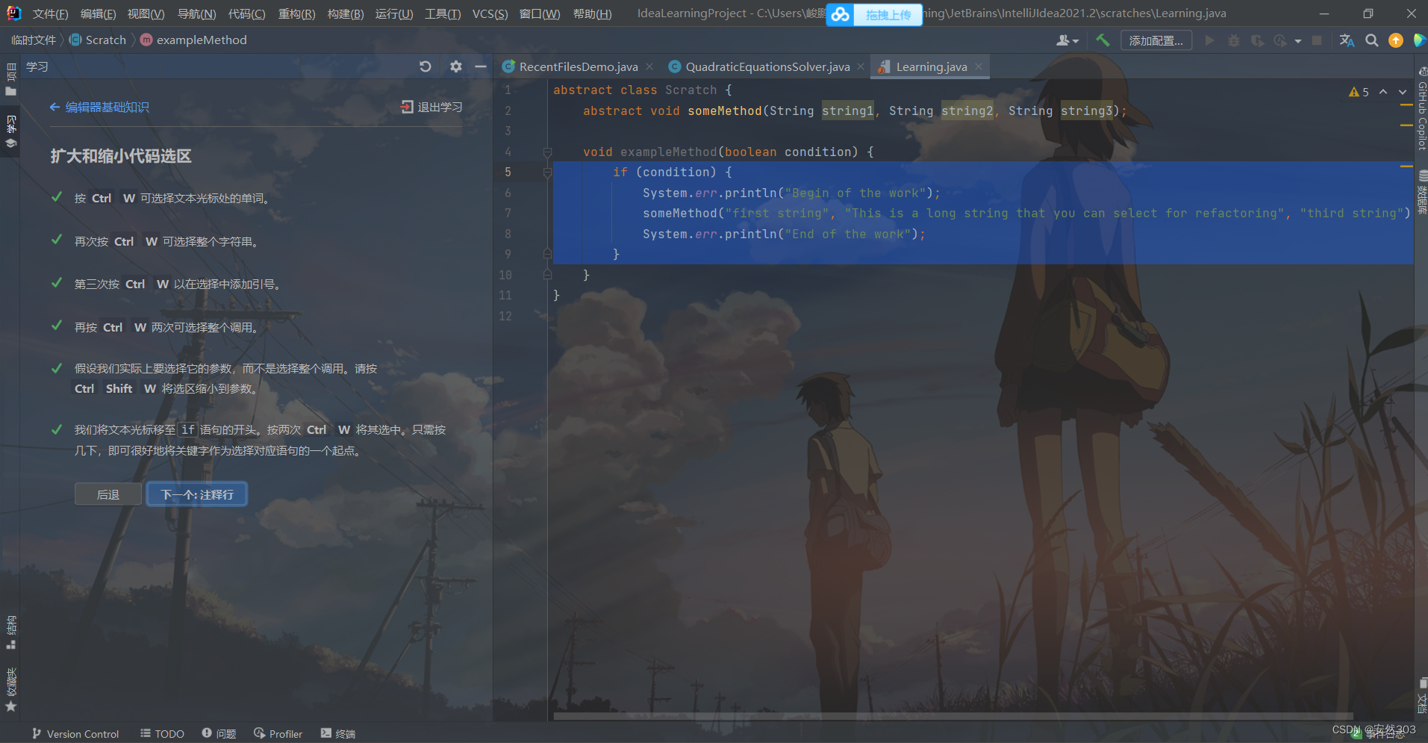
Task: Open the Favorites tool window sidebar button
Action: click(10, 688)
